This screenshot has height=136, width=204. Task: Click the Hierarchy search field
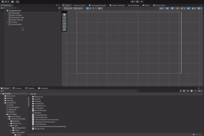coord(36,8)
